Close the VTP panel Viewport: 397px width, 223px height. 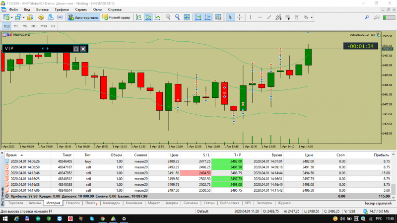83,49
